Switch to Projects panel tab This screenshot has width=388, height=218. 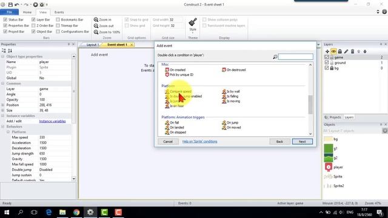(x=333, y=117)
